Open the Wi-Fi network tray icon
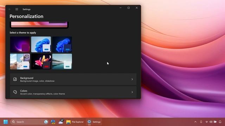225x126 pixels. (x=207, y=122)
